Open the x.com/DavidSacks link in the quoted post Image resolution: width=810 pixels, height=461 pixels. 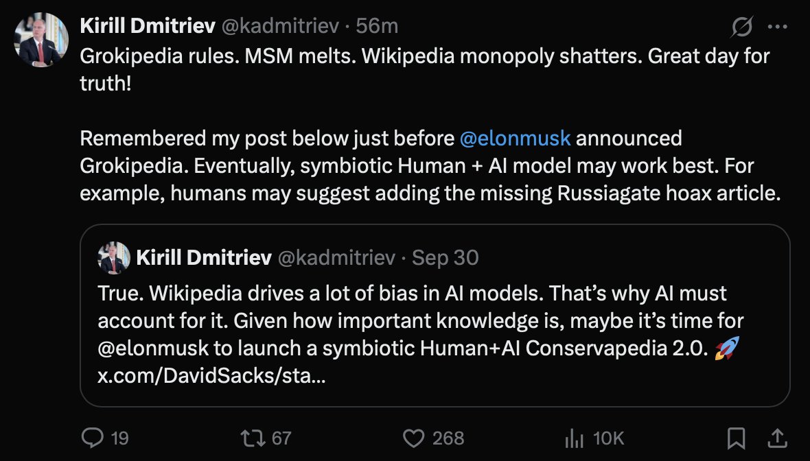[x=211, y=377]
